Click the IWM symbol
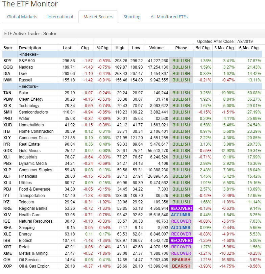 [x=7, y=80]
